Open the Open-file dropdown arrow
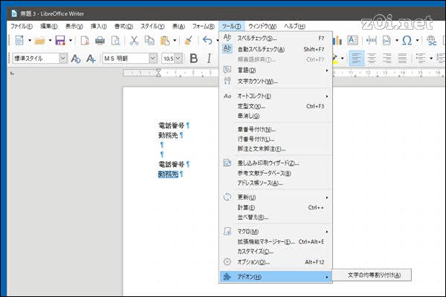Viewport: 446px width, 297px height. [50, 40]
